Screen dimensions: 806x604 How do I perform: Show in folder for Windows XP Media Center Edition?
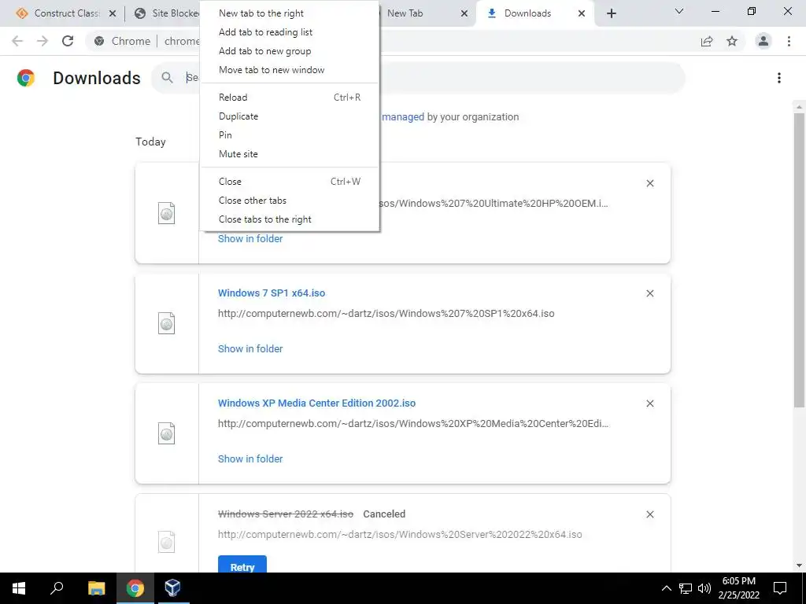pos(250,459)
